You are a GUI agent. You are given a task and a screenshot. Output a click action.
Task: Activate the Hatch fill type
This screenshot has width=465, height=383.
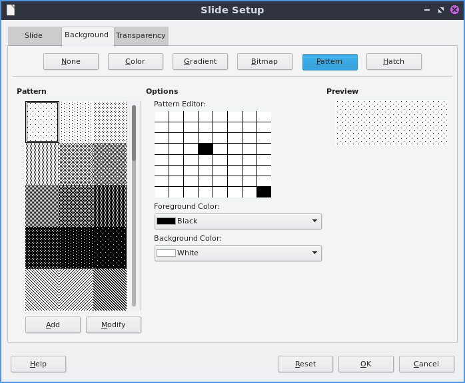click(x=394, y=62)
